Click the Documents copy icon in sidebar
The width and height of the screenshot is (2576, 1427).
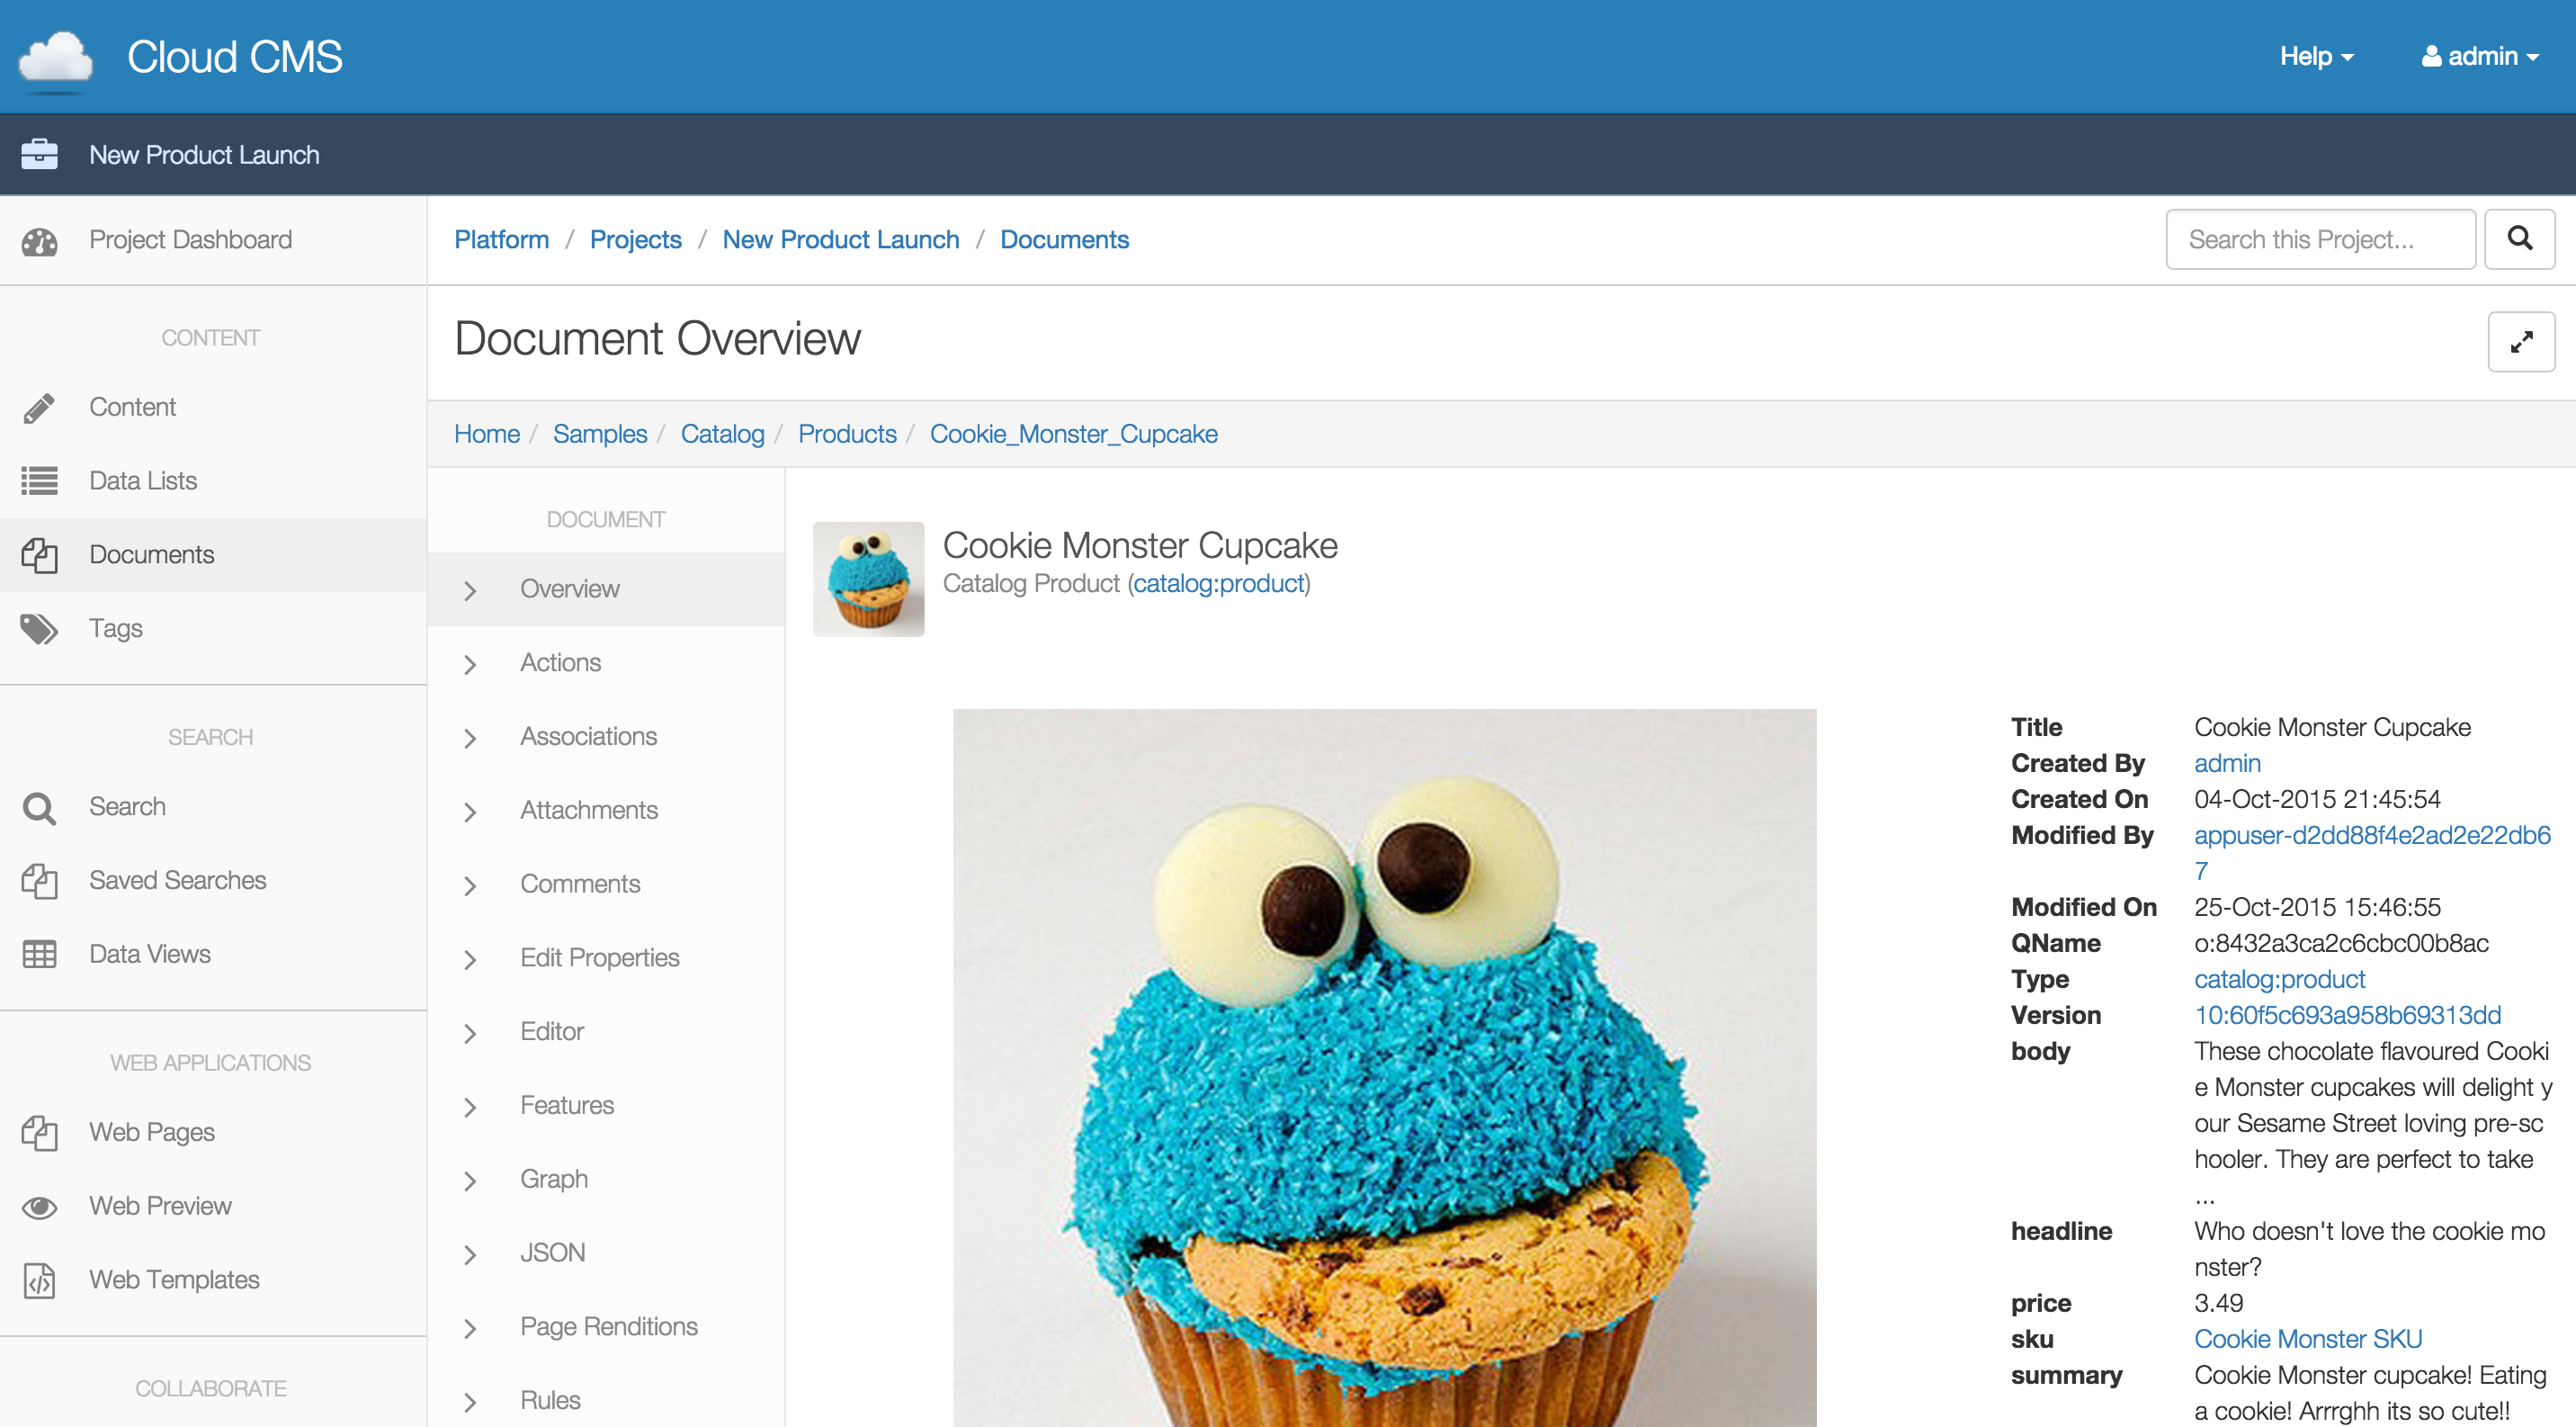click(40, 555)
